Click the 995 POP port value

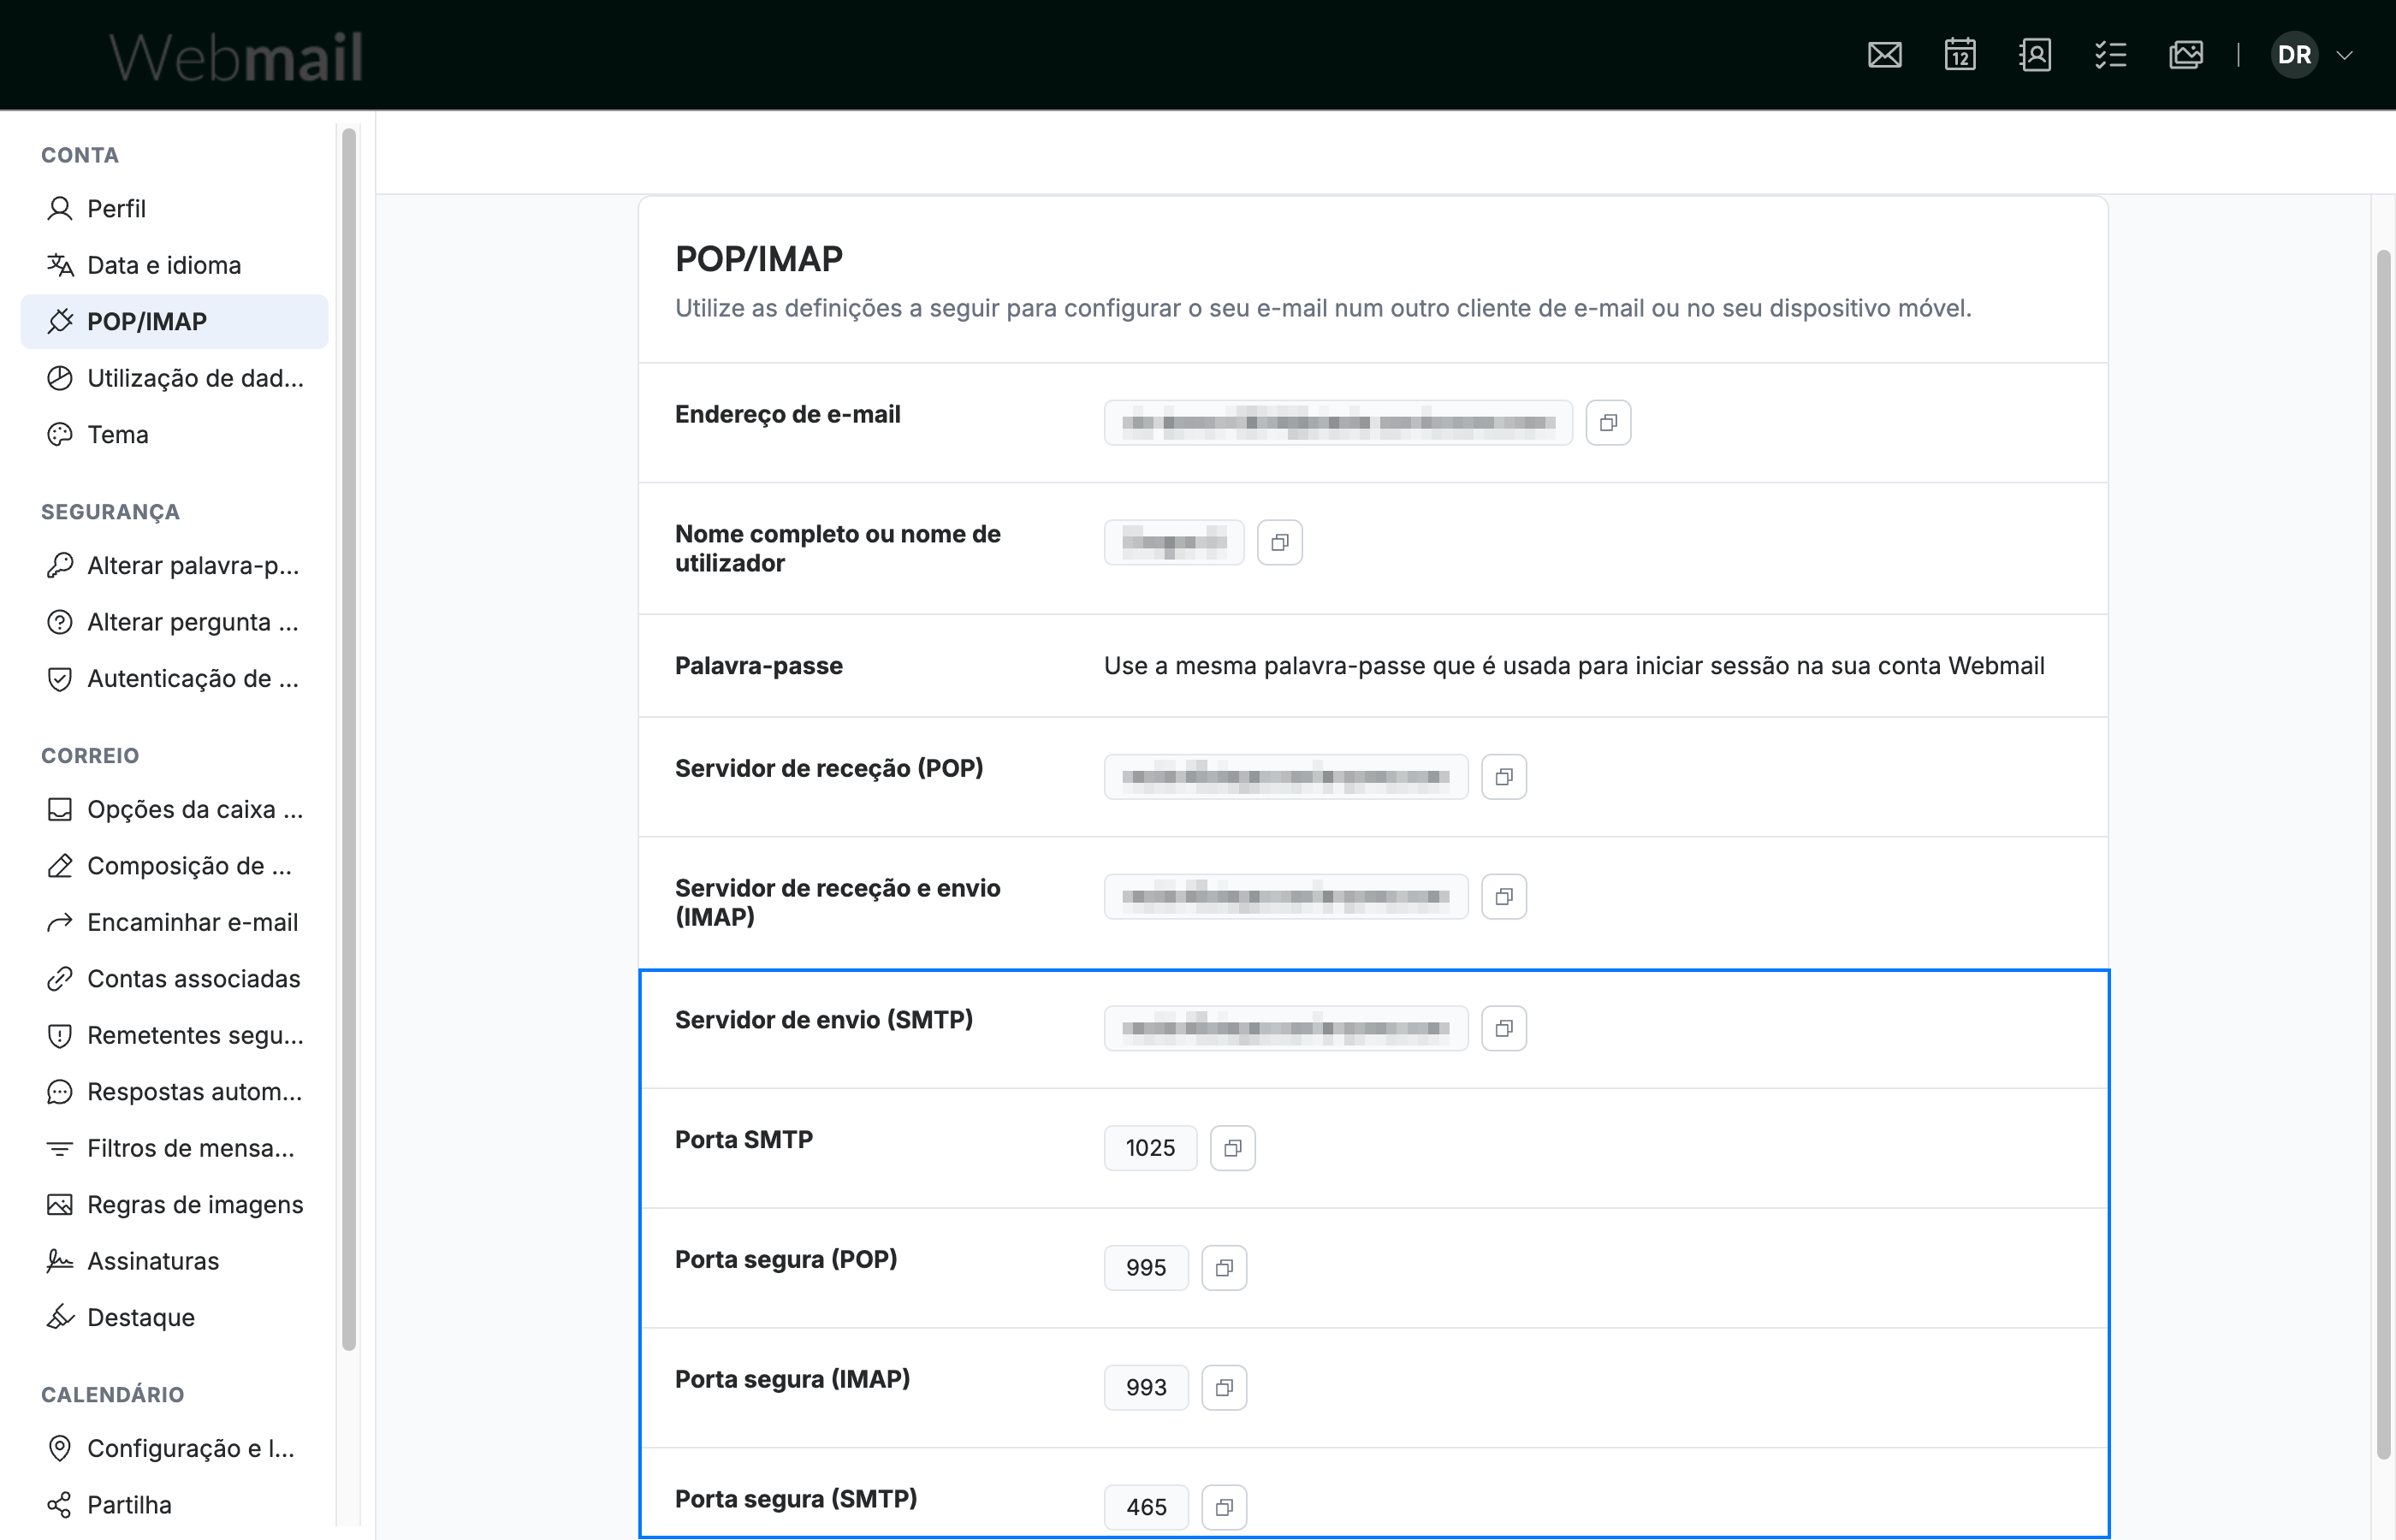click(1146, 1268)
